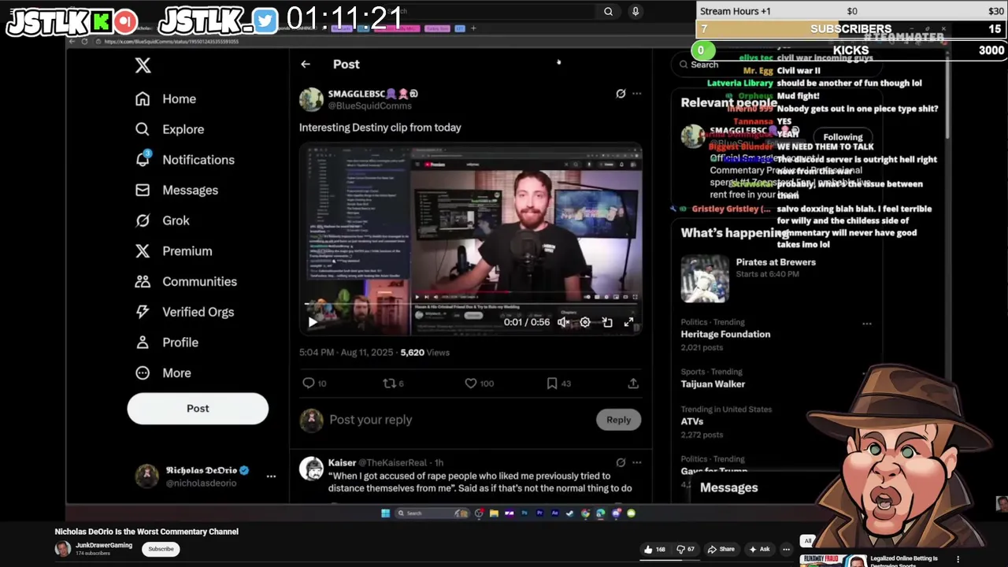Open Legalized Online Betting video thumbnail
The image size is (1008, 567).
pos(833,560)
